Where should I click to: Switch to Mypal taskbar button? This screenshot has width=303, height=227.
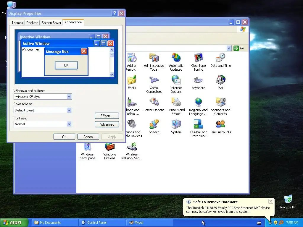[149, 223]
